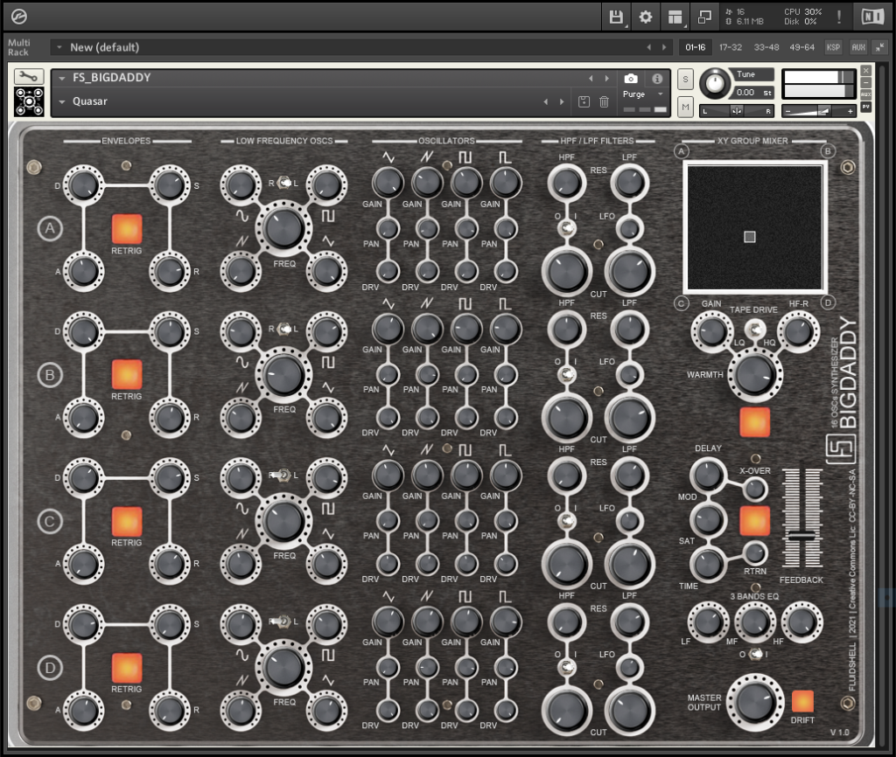Go to previous multi rack preset

[648, 47]
